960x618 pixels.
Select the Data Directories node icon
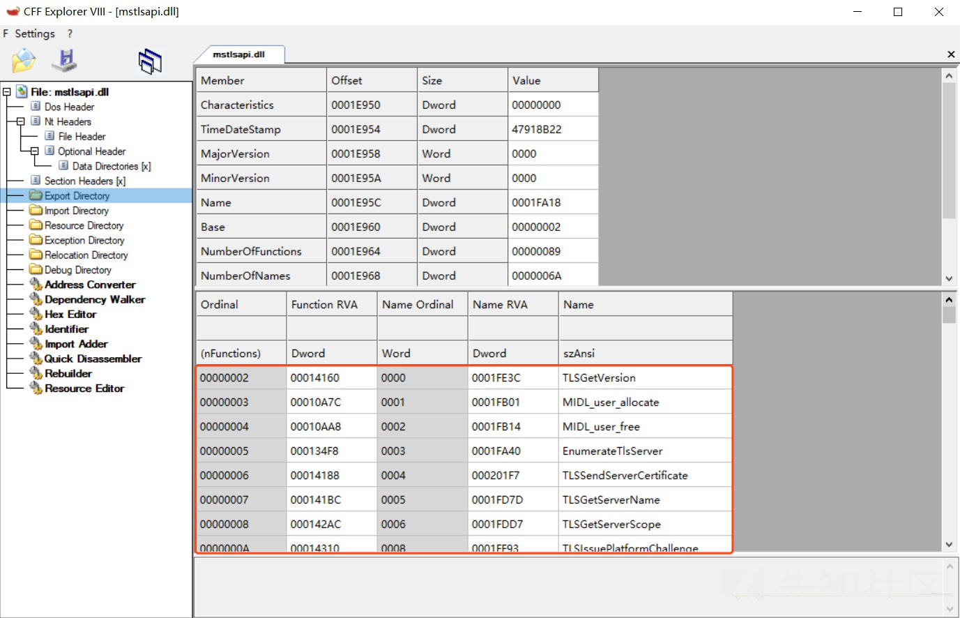coord(63,165)
